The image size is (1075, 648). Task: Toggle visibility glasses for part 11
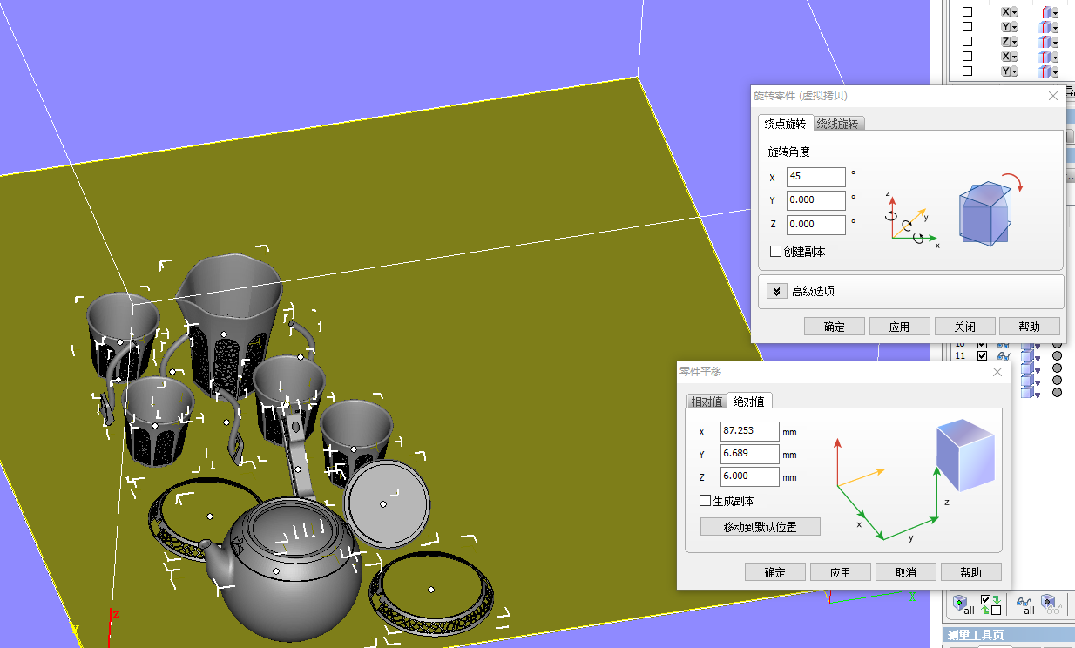click(1004, 356)
